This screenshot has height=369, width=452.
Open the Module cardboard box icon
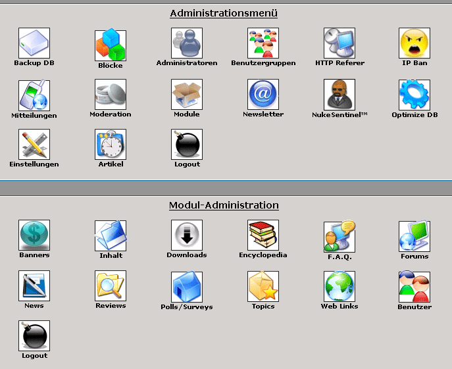coord(187,94)
